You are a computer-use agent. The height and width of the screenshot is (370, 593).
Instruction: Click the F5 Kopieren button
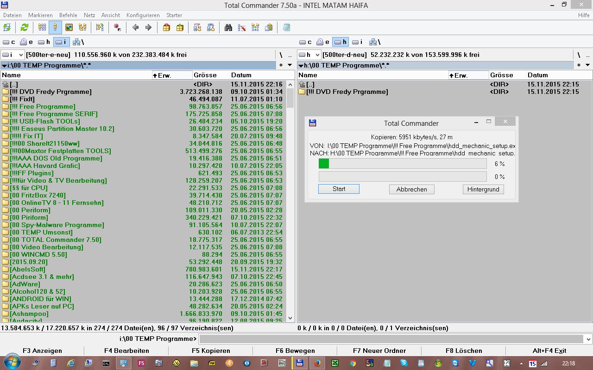(211, 351)
